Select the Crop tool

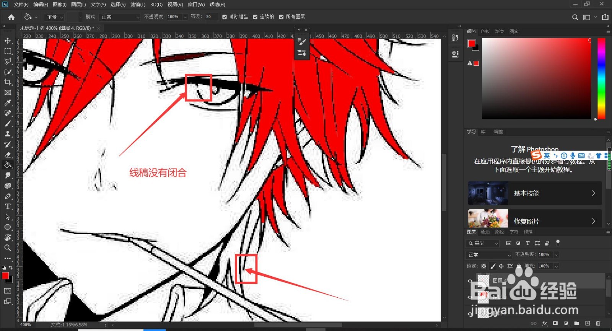8,82
